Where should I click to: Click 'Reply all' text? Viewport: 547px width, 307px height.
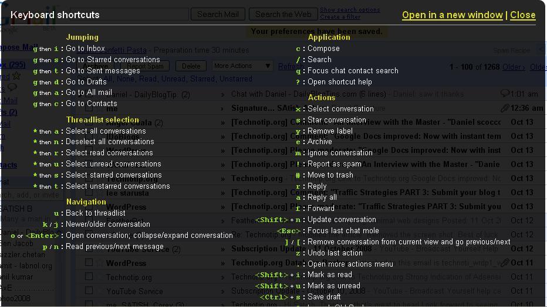point(322,197)
